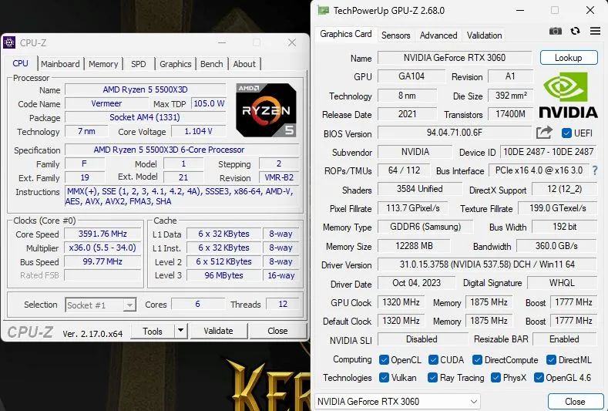Click the Revision value VMR-B2 in CPU-Z
608x411 pixels.
[279, 178]
